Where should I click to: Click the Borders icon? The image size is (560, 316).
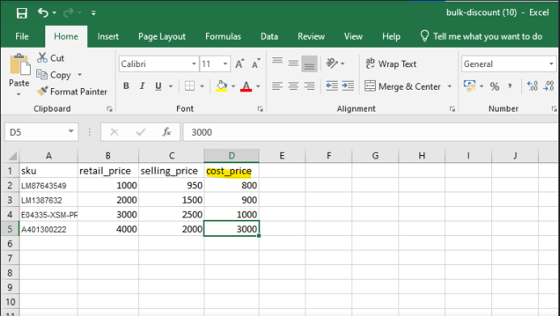click(190, 86)
